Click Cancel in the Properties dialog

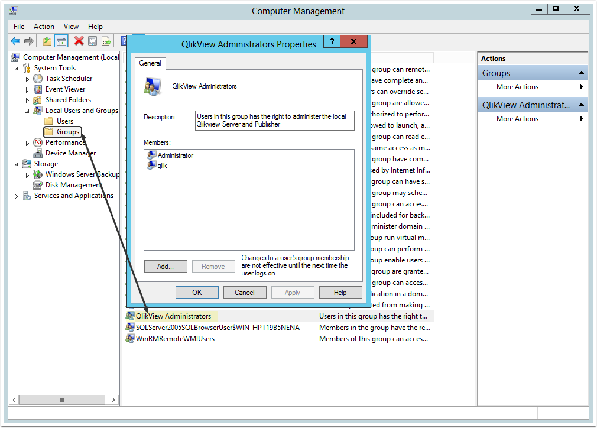pos(245,293)
